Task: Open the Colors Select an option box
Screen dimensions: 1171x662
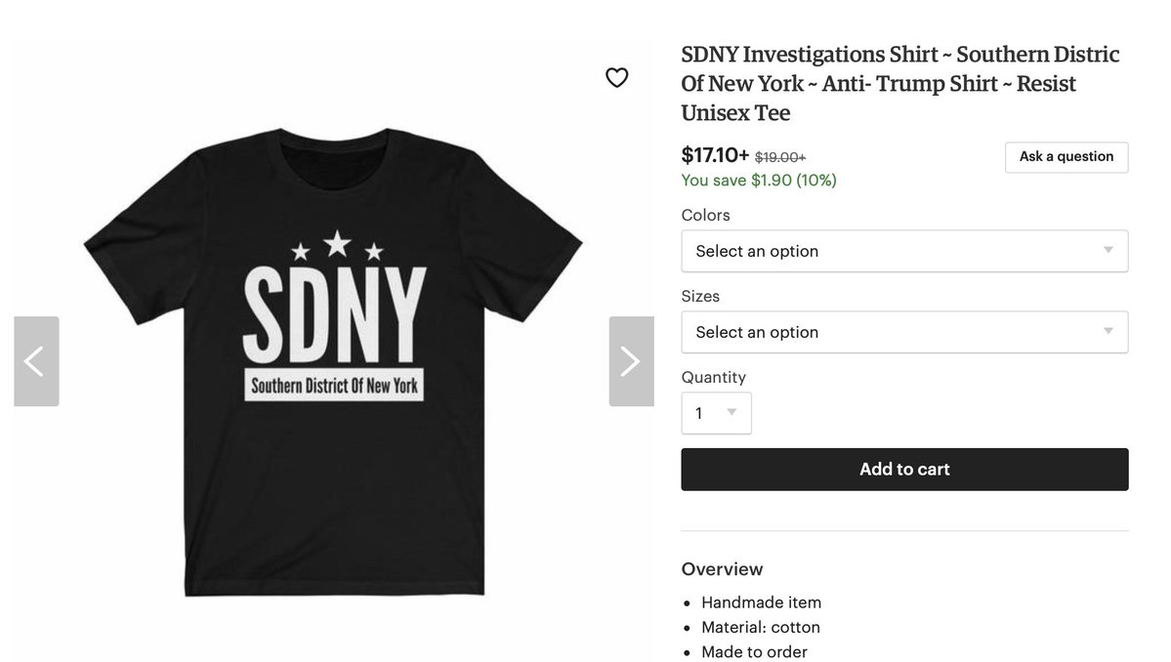Action: pyautogui.click(x=904, y=251)
